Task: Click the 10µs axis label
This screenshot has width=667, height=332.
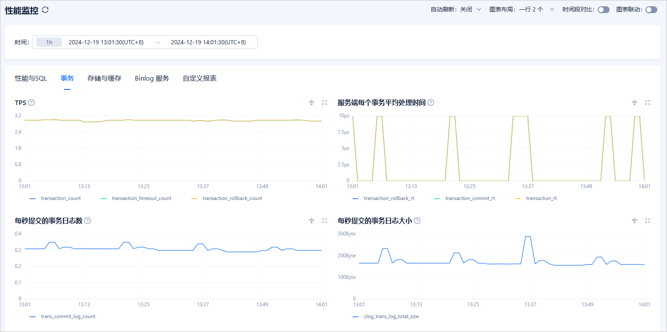Action: (344, 116)
